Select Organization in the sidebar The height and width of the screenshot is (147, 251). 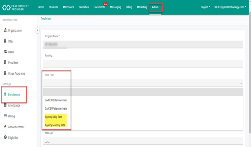coord(15,30)
